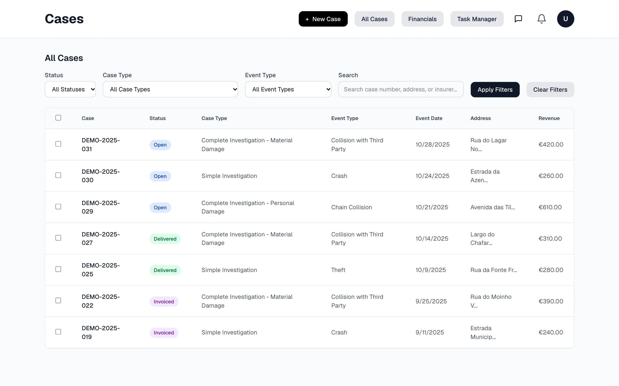The image size is (619, 386).
Task: Click the €610.00 revenue value
Action: point(550,207)
